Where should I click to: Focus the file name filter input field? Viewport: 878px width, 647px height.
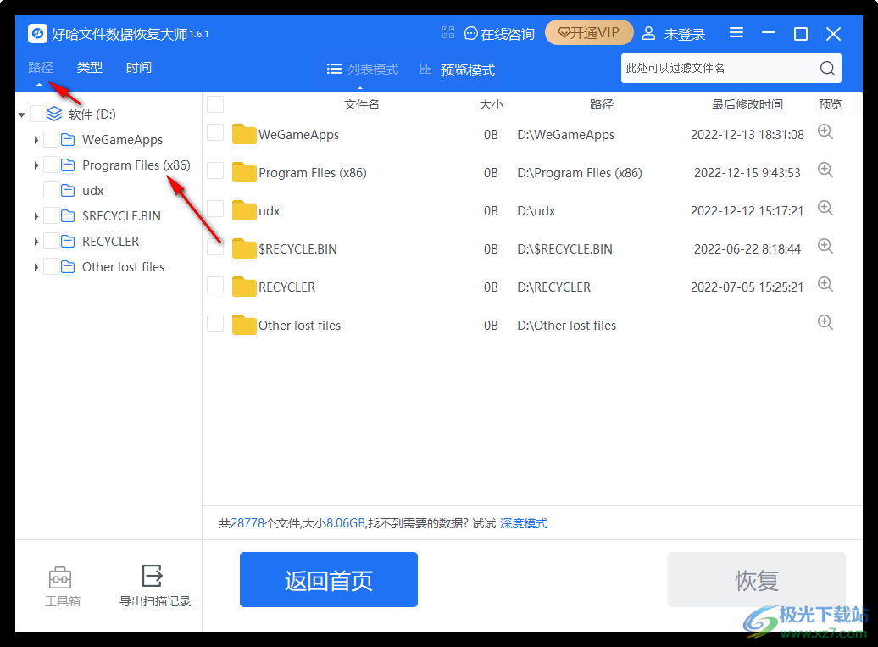click(x=720, y=69)
